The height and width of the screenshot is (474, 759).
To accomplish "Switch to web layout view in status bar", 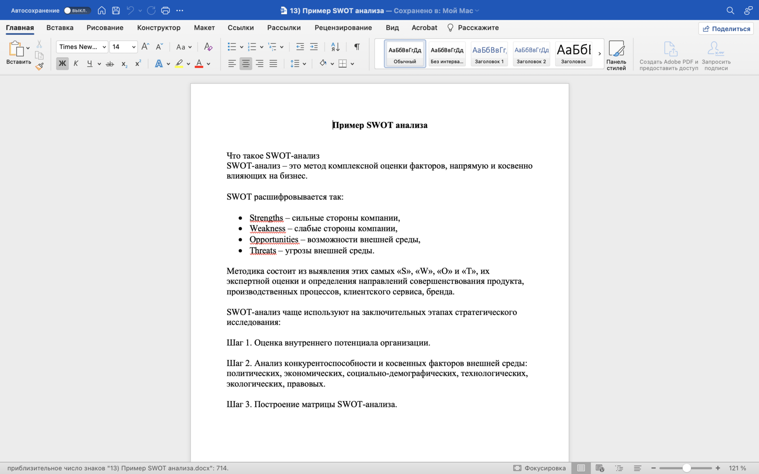I will click(x=600, y=468).
